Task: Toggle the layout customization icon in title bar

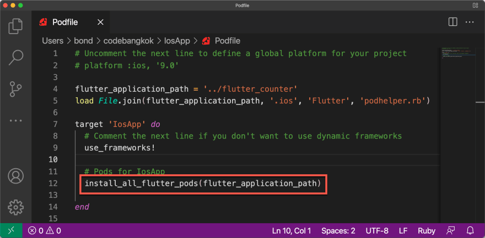Action: 475,5
